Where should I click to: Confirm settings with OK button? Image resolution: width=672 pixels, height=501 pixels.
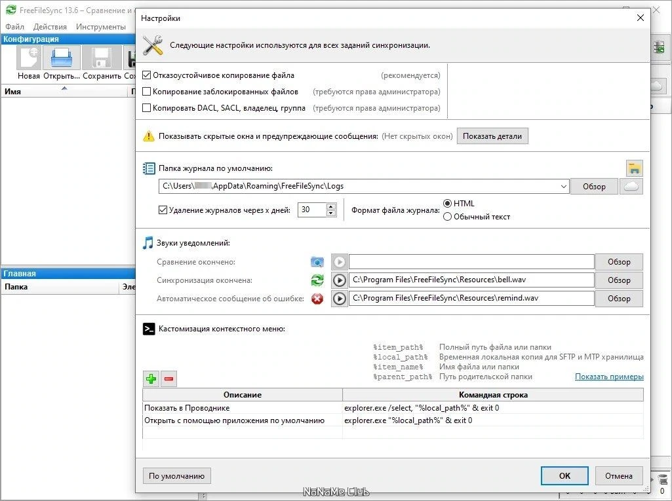click(x=564, y=475)
